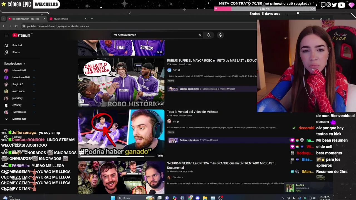Viewport: 356px width, 200px height.
Task: Click the Ibai channel avatar
Action: pos(169,121)
